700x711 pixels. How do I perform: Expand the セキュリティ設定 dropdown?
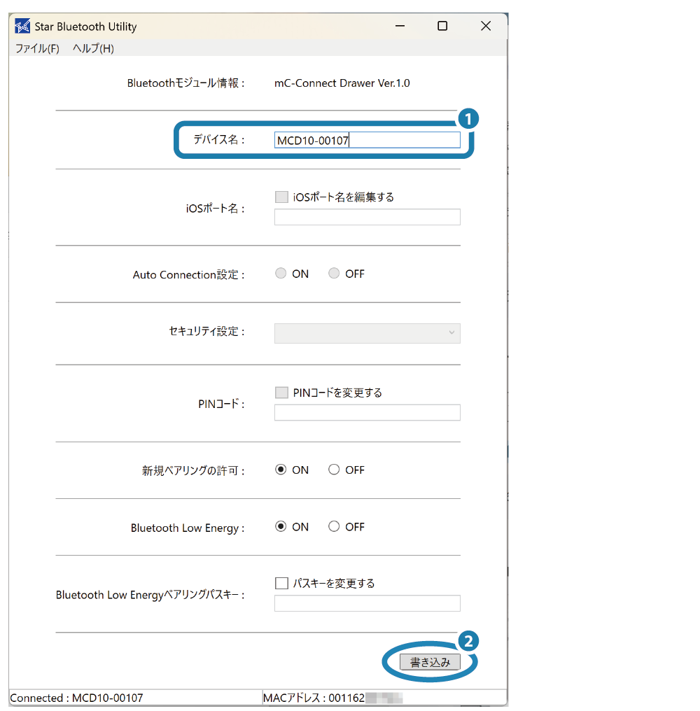point(367,332)
